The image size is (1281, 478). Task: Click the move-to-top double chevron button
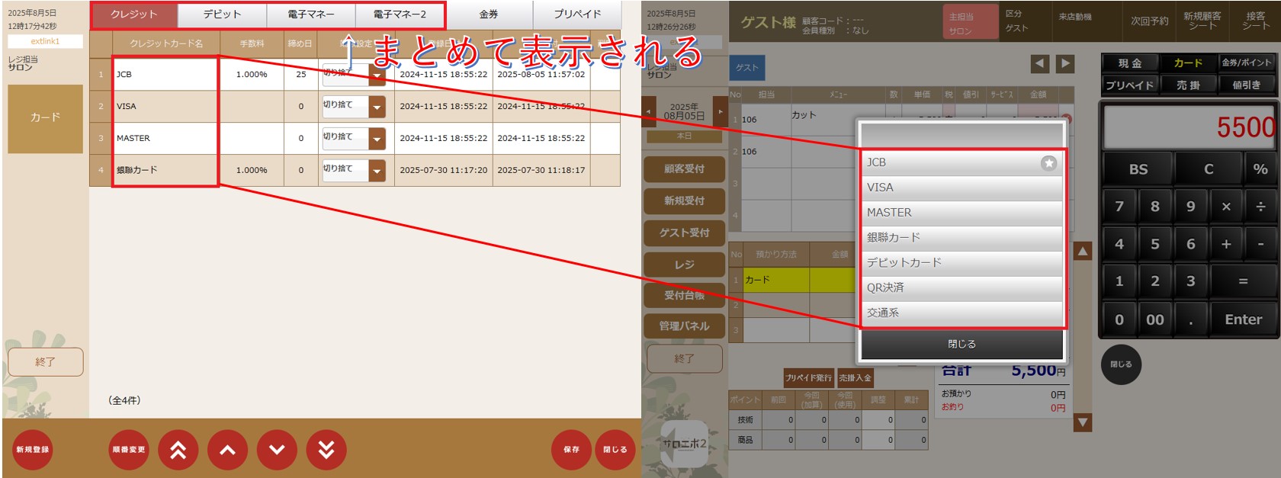178,450
